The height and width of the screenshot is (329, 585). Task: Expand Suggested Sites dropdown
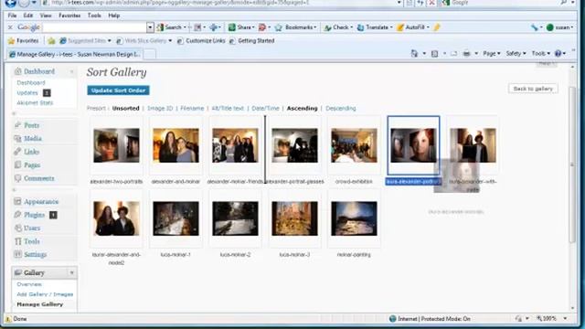110,40
